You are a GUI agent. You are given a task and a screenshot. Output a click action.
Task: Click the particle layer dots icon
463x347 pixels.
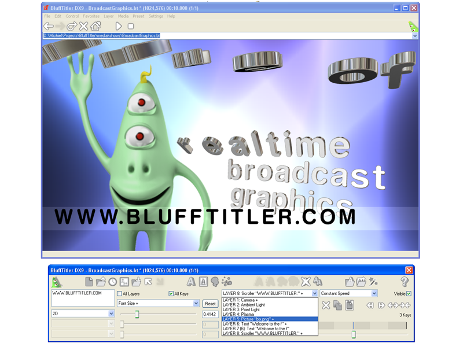tap(227, 282)
